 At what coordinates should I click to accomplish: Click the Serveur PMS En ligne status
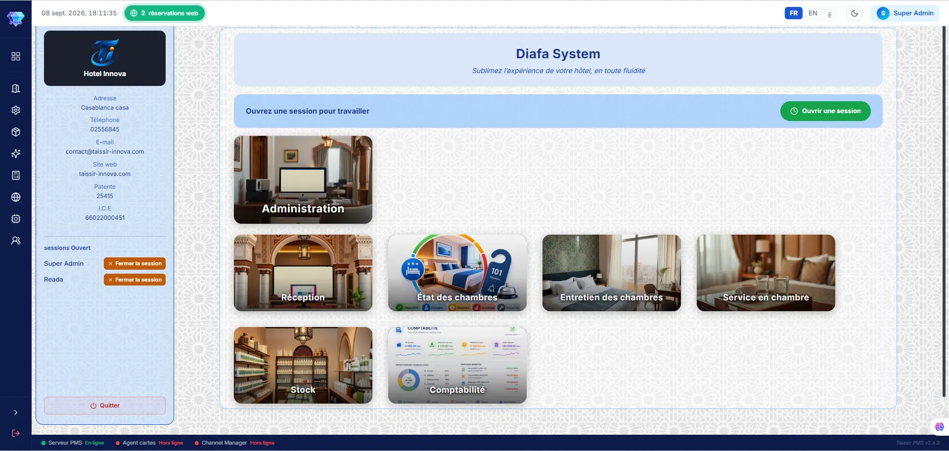point(73,443)
